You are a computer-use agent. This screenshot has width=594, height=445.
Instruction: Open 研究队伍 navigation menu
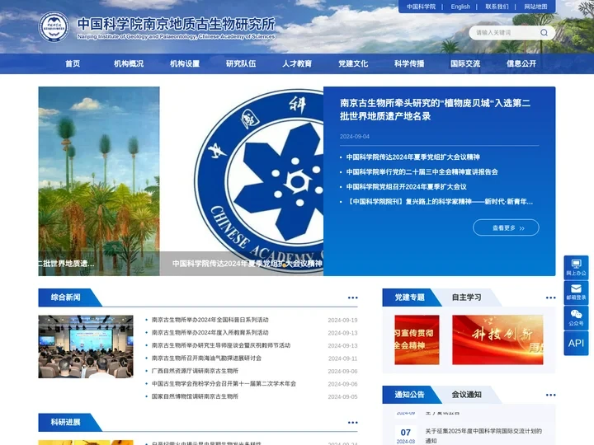[241, 63]
